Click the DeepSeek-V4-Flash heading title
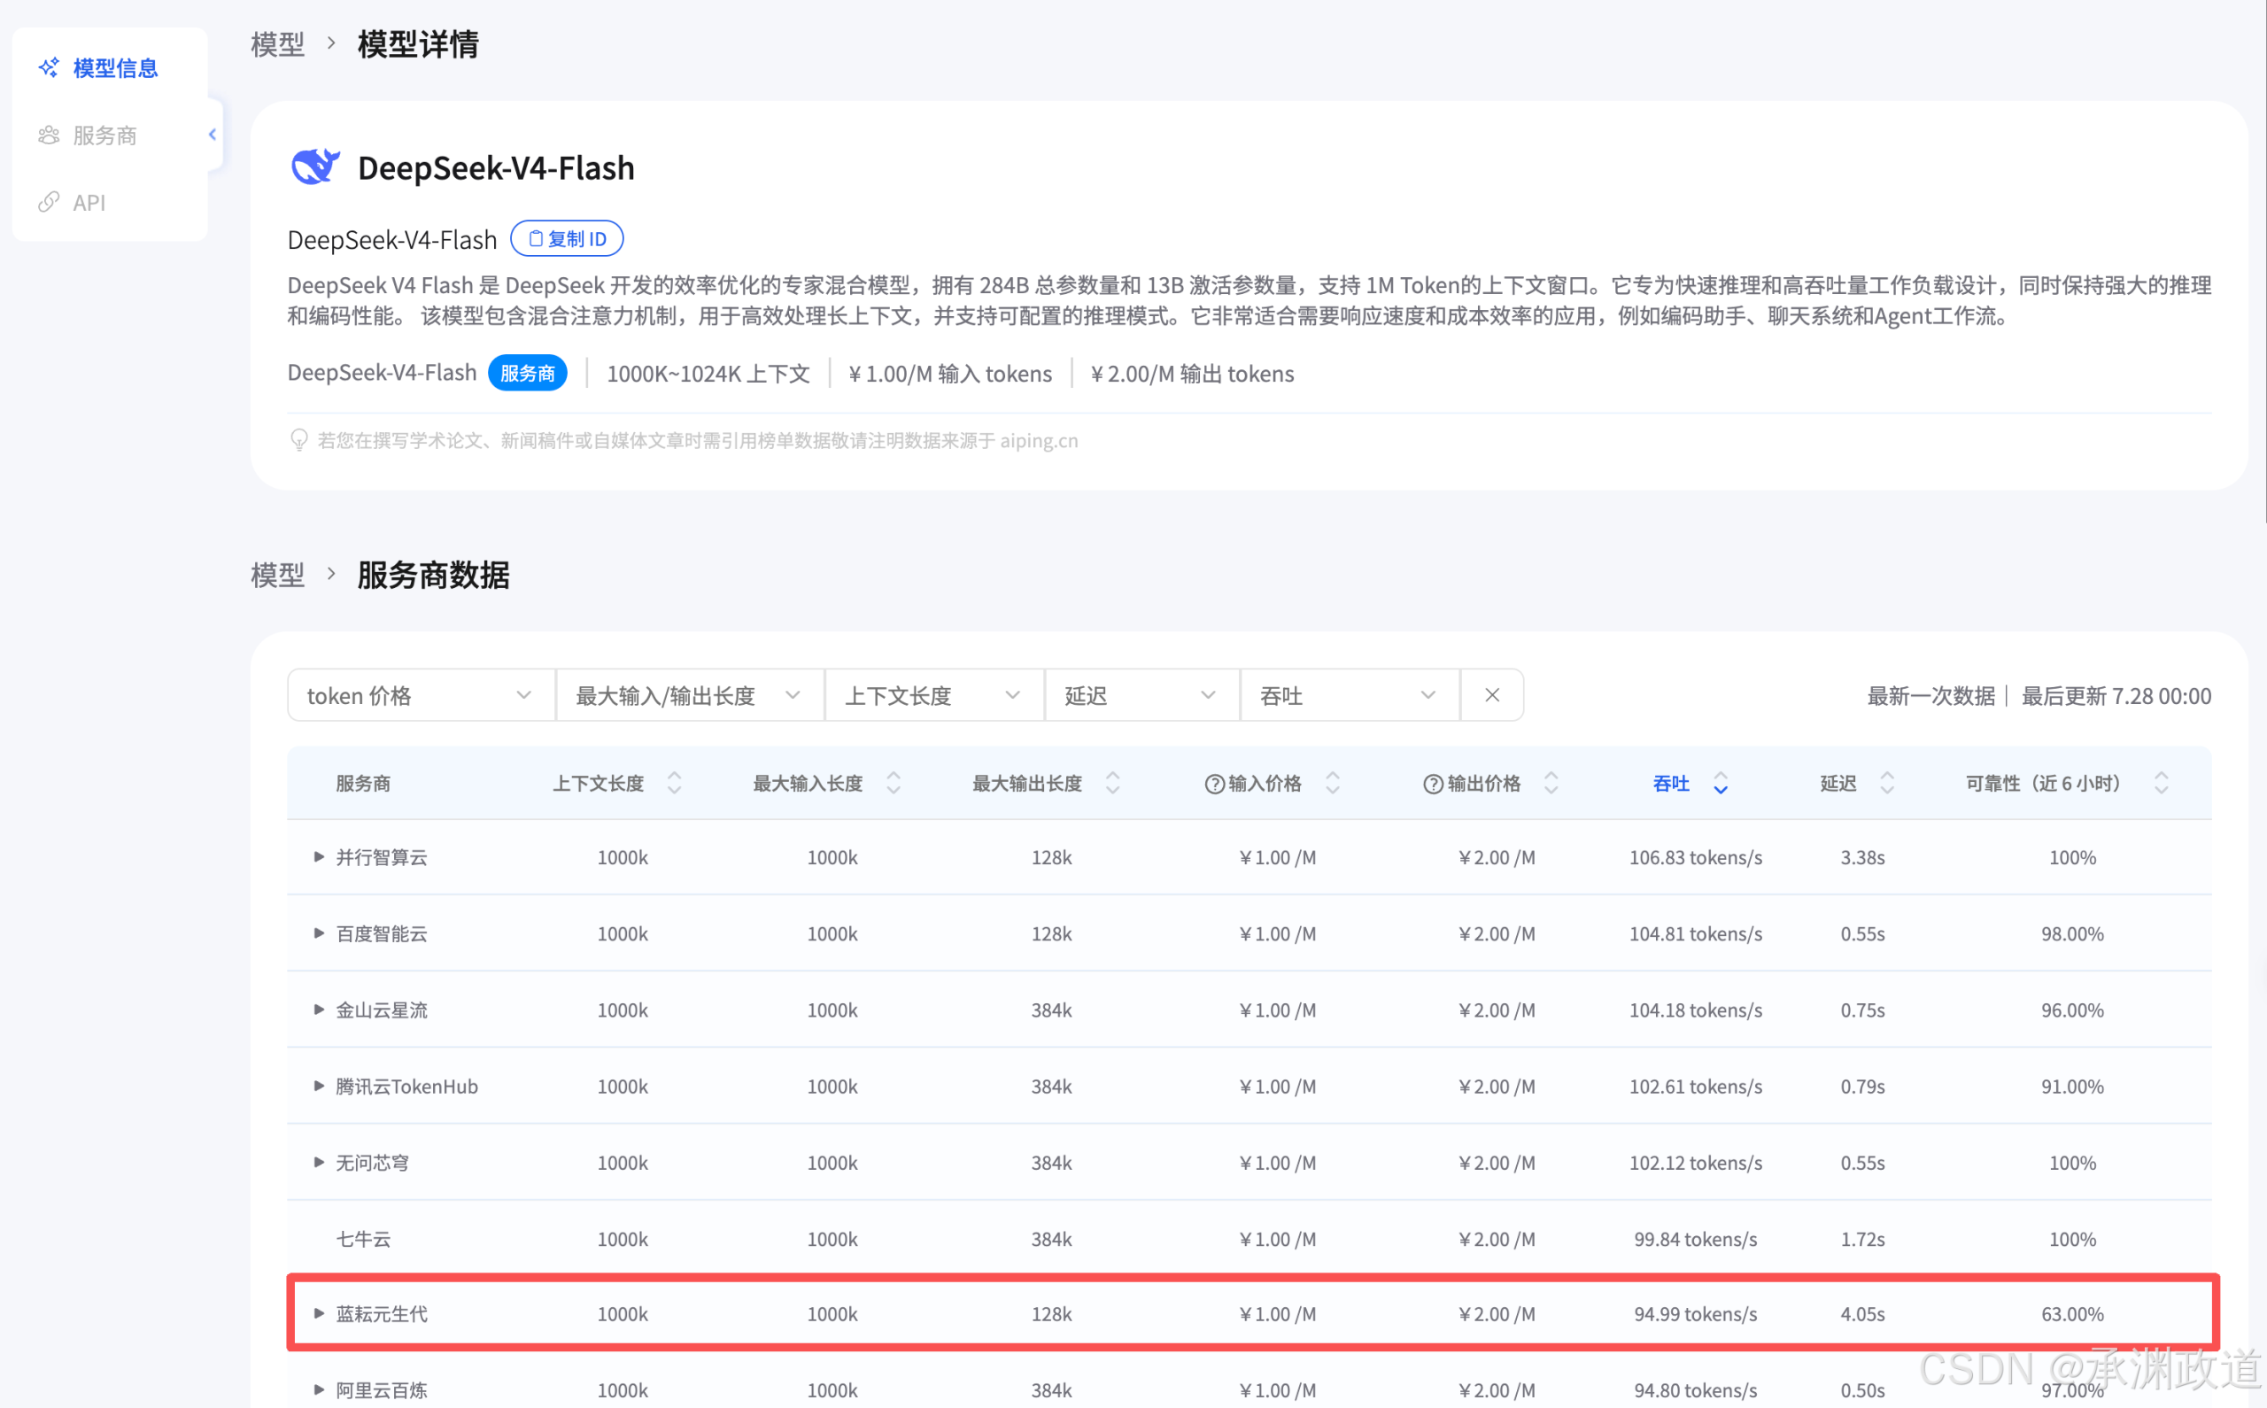The width and height of the screenshot is (2267, 1408). tap(496, 167)
